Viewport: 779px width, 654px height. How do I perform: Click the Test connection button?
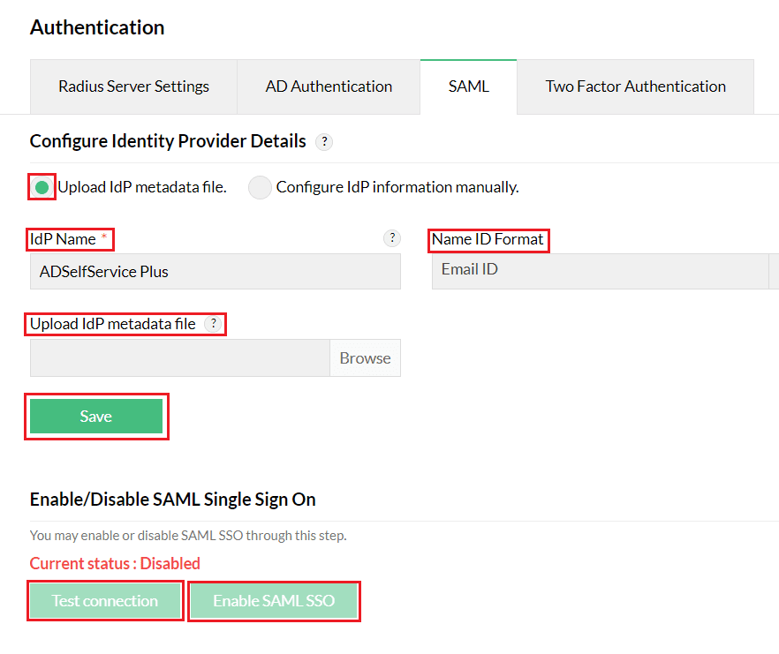tap(105, 601)
